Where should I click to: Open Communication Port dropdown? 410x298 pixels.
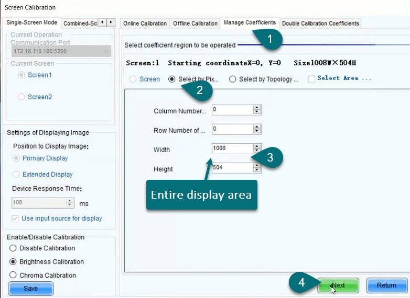pyautogui.click(x=106, y=51)
